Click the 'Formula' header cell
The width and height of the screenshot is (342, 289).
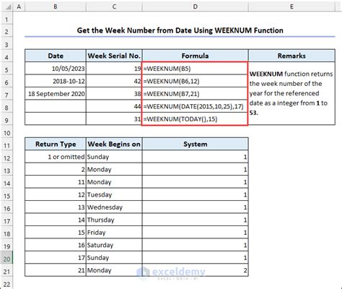pyautogui.click(x=196, y=56)
